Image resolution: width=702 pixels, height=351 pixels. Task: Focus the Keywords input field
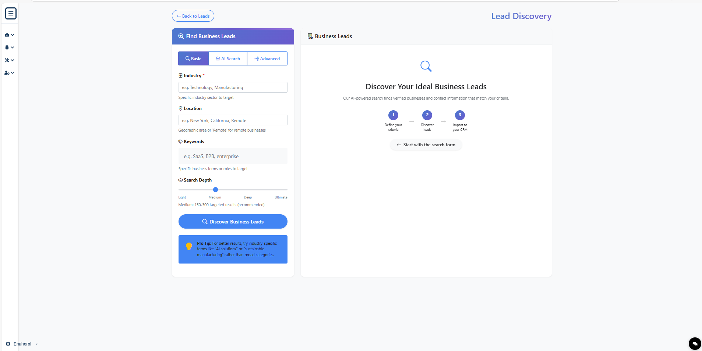[233, 156]
